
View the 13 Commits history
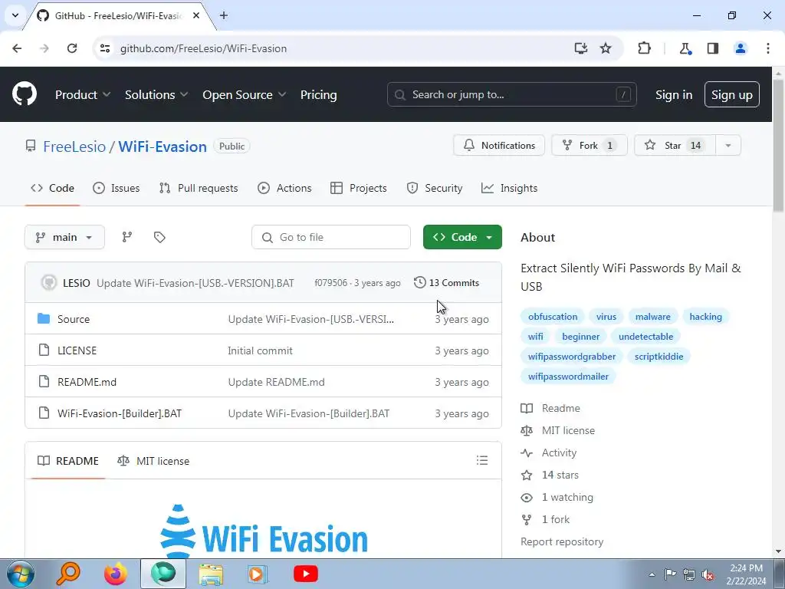coord(447,283)
